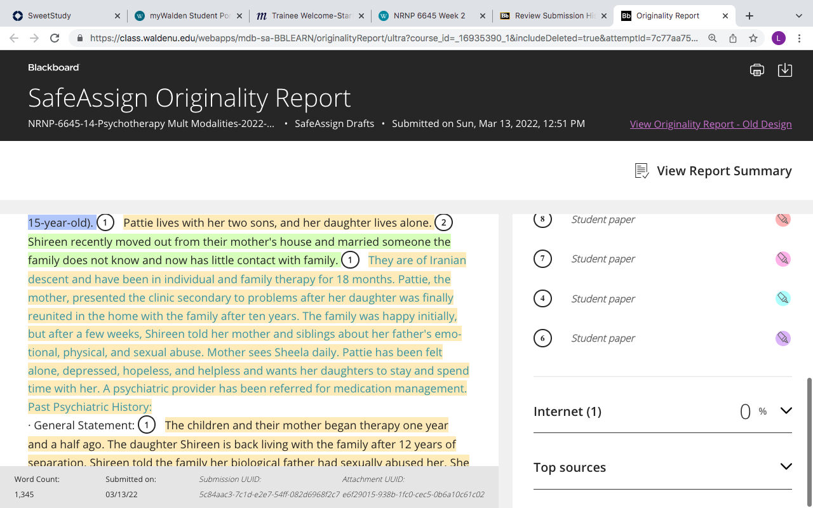813x508 pixels.
Task: Click the URL address bar
Action: tap(394, 38)
